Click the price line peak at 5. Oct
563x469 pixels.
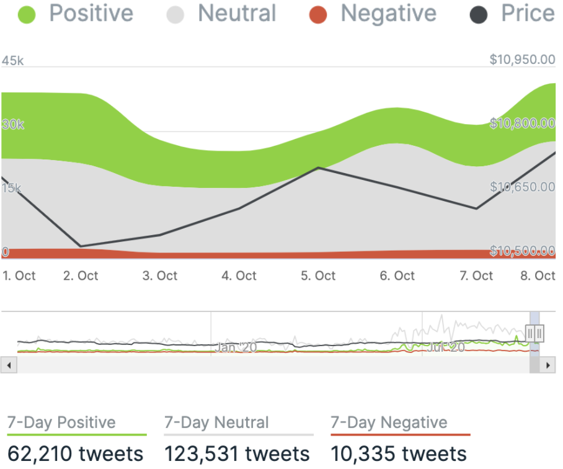318,167
